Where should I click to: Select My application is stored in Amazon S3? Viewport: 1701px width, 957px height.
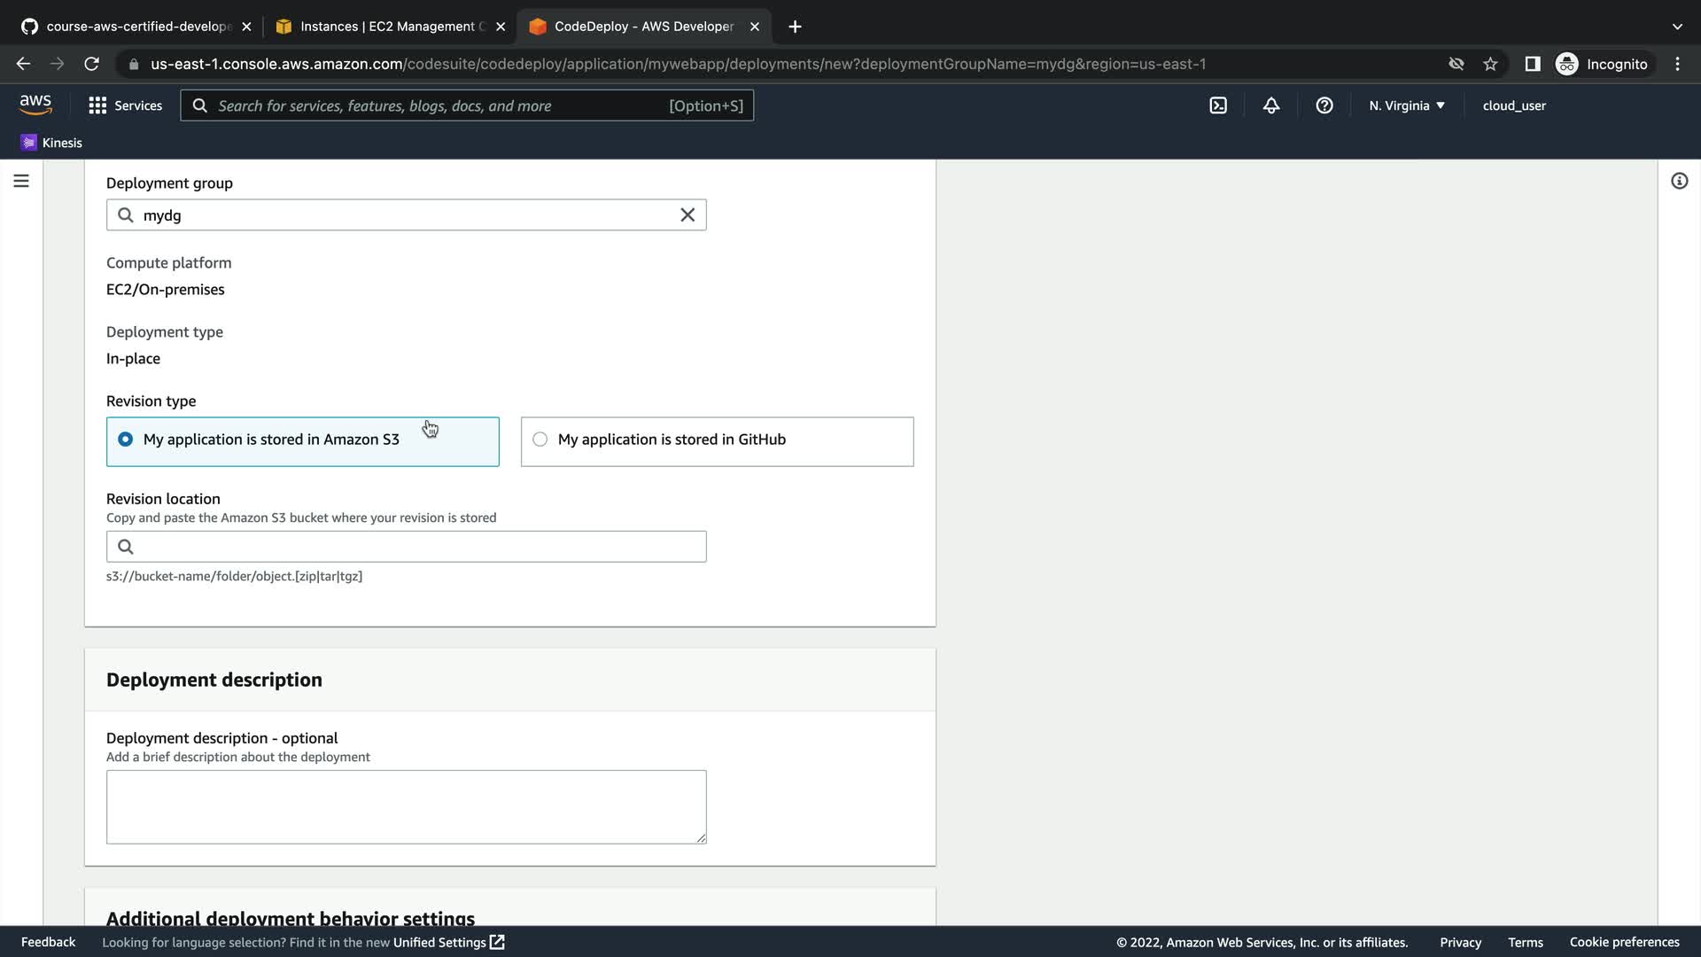tap(126, 440)
